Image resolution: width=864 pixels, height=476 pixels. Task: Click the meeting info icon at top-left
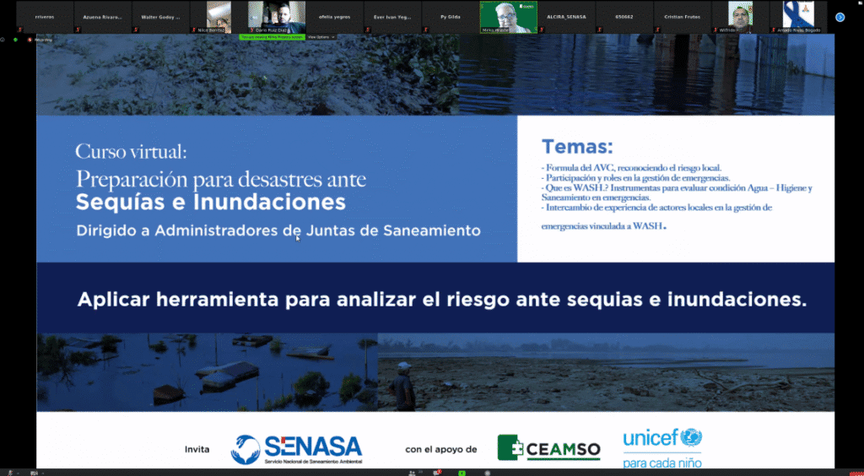[x=3, y=39]
